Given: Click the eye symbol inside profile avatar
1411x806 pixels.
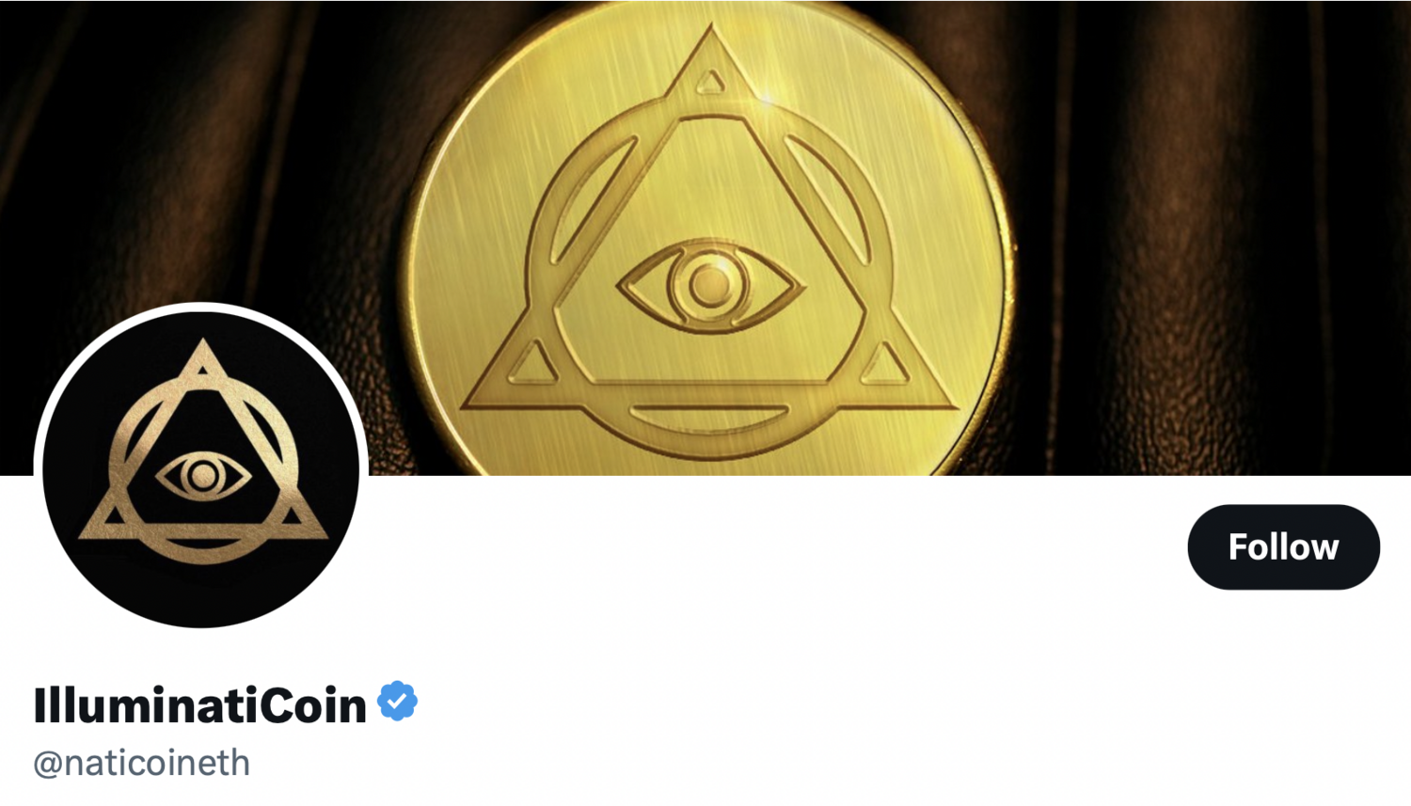Looking at the screenshot, I should [x=203, y=476].
